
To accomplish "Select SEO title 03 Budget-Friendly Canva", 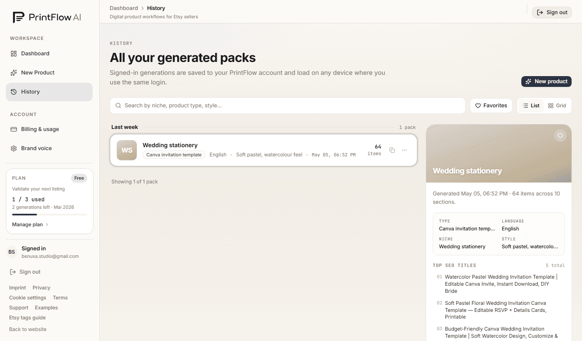I will [499, 332].
